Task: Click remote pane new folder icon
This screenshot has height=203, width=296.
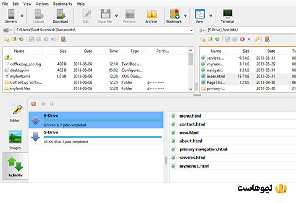Action: 203,40
